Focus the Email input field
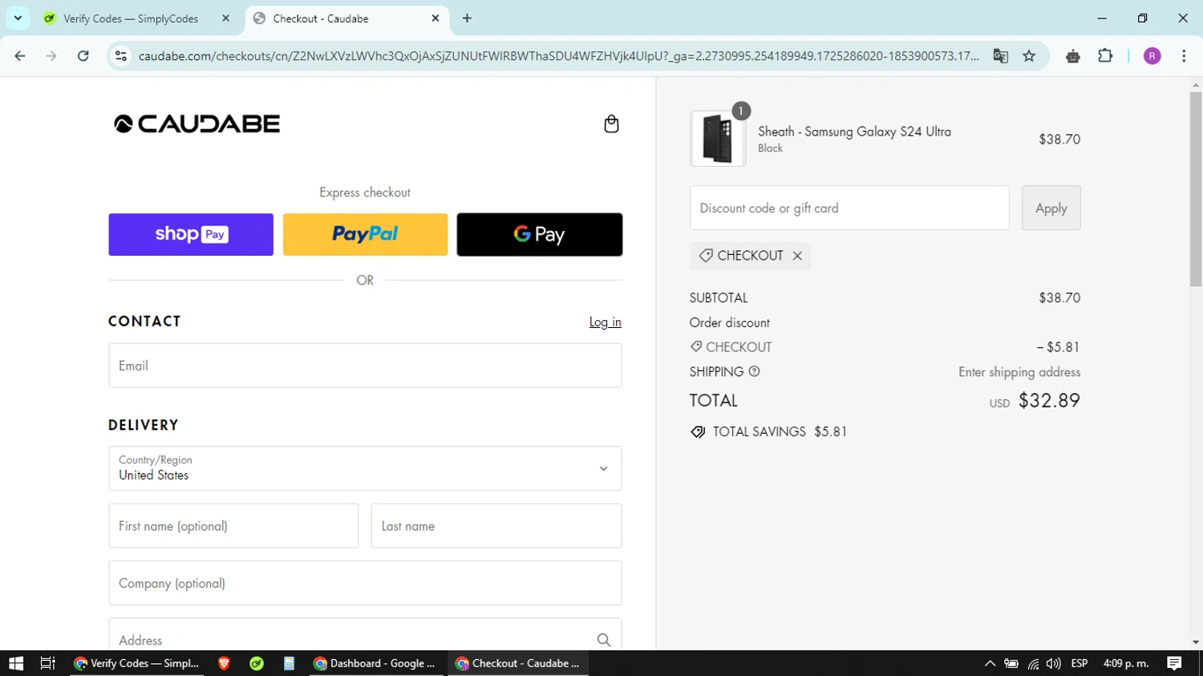 (365, 366)
